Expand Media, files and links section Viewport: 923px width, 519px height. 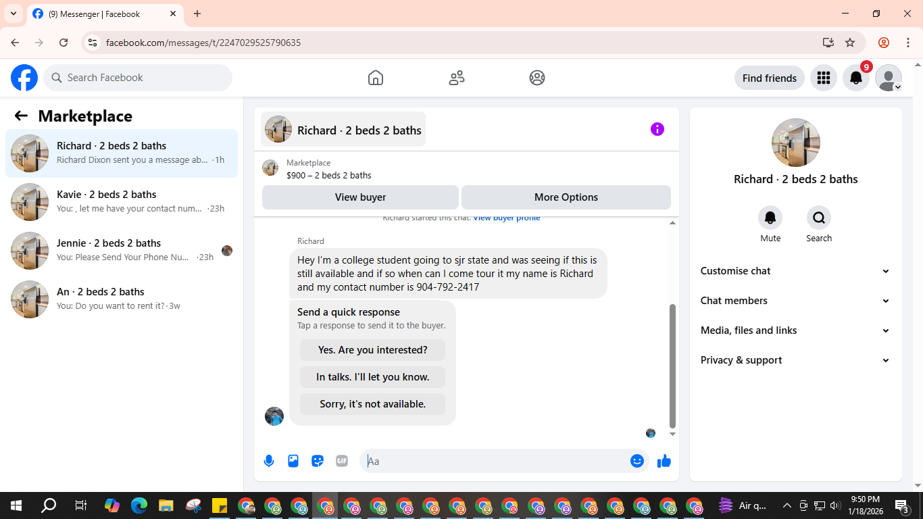pos(795,330)
